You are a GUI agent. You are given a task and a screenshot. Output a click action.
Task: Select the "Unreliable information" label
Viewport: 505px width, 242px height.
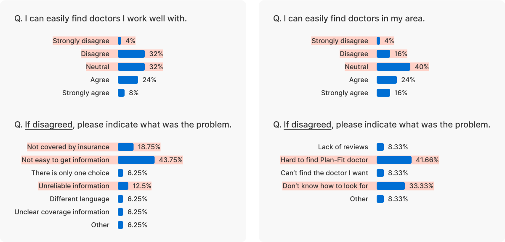(x=74, y=186)
